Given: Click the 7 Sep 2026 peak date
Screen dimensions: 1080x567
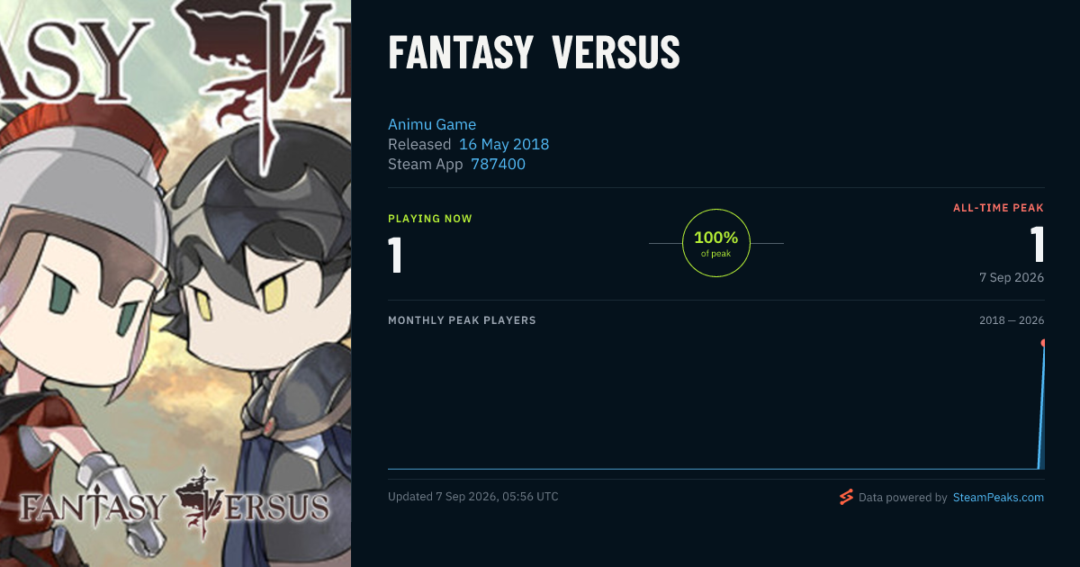Looking at the screenshot, I should pyautogui.click(x=1012, y=277).
